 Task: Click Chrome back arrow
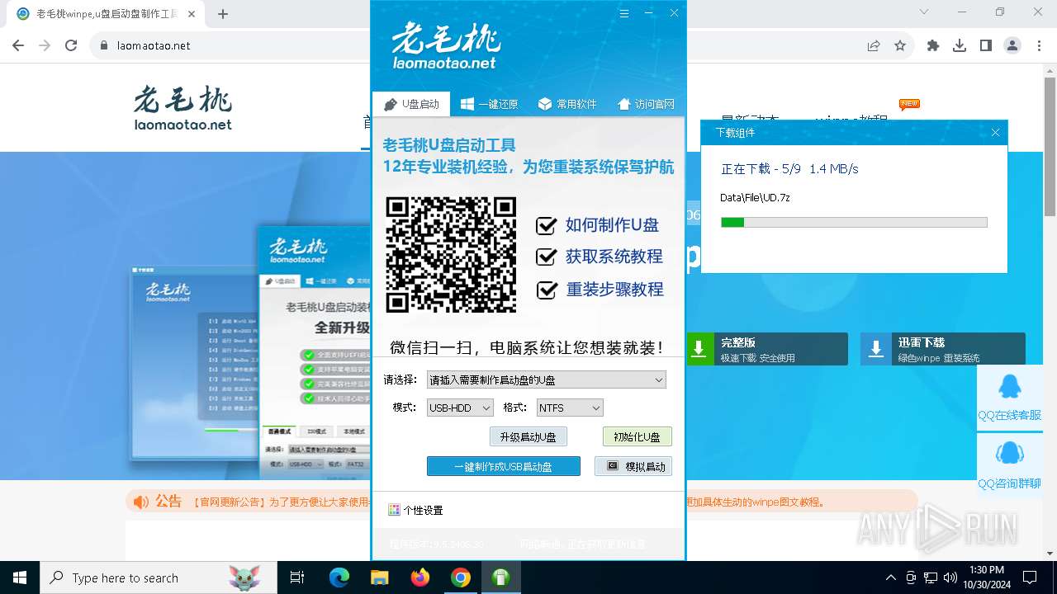pyautogui.click(x=18, y=46)
